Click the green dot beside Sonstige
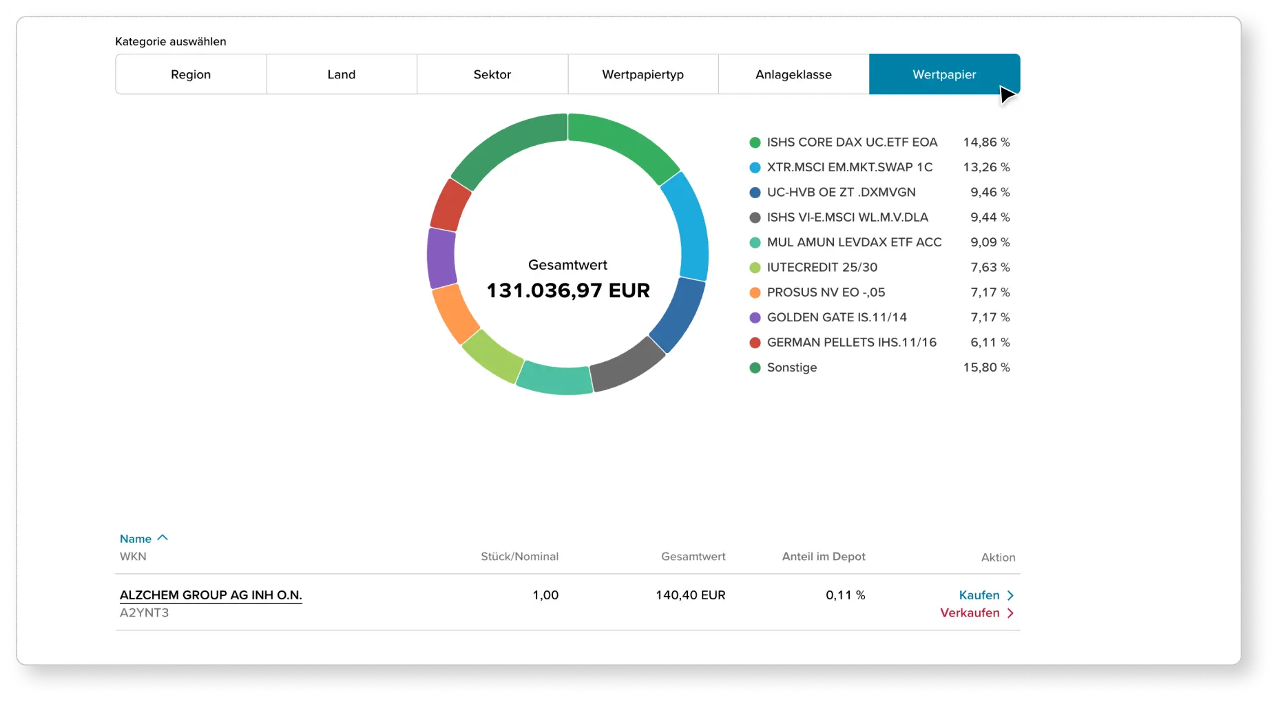Viewport: 1274px width, 706px height. [754, 367]
